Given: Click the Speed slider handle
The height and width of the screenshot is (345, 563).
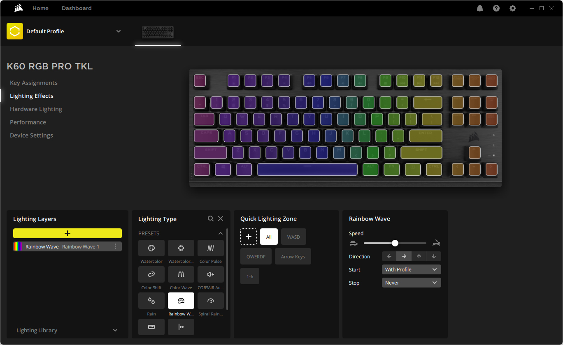Looking at the screenshot, I should 395,243.
